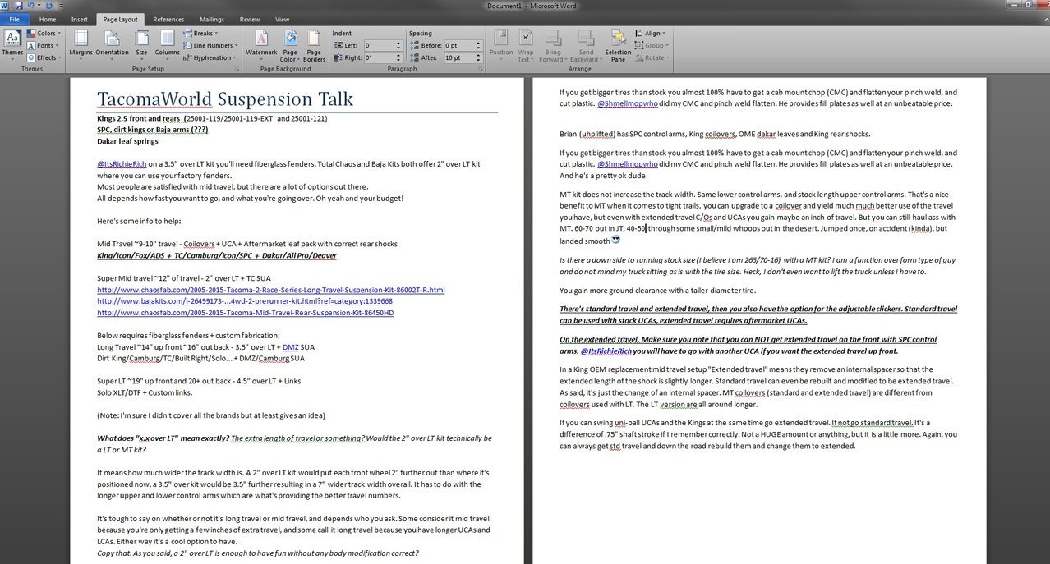Open the Align dropdown in Arrange
The width and height of the screenshot is (1050, 564).
tap(650, 34)
